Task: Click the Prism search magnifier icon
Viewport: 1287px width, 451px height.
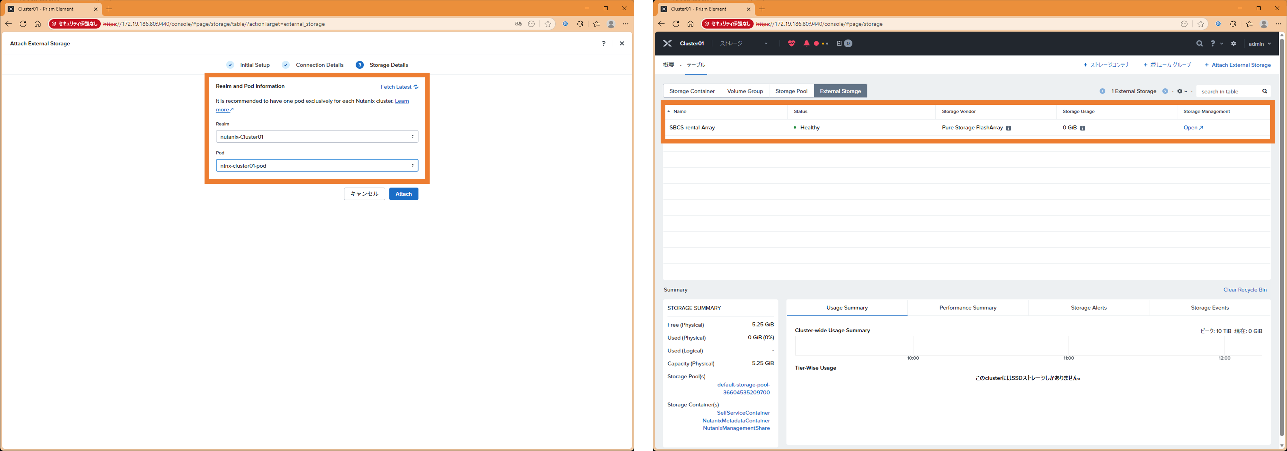Action: (1199, 43)
